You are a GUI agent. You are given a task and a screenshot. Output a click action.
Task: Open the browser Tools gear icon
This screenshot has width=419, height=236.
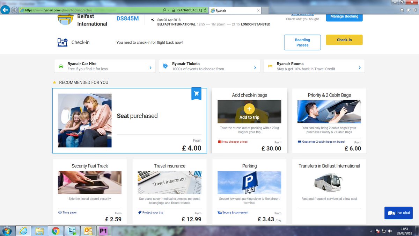(x=414, y=10)
